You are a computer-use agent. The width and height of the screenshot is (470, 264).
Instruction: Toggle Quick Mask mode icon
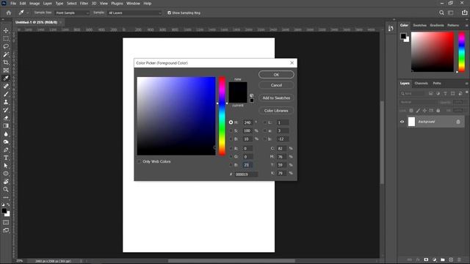(x=6, y=222)
